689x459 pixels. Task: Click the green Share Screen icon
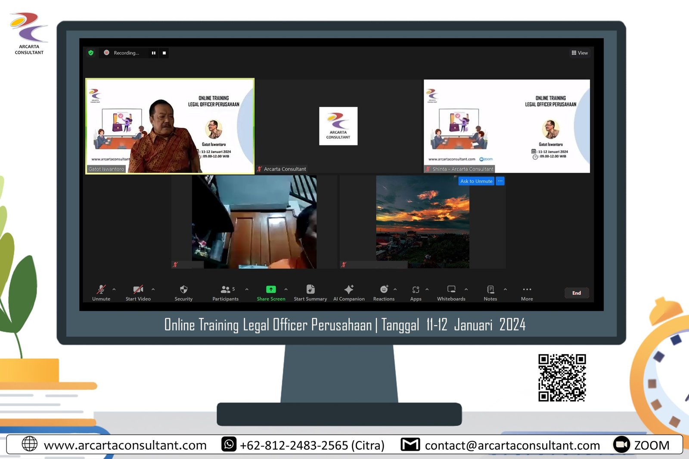(271, 290)
